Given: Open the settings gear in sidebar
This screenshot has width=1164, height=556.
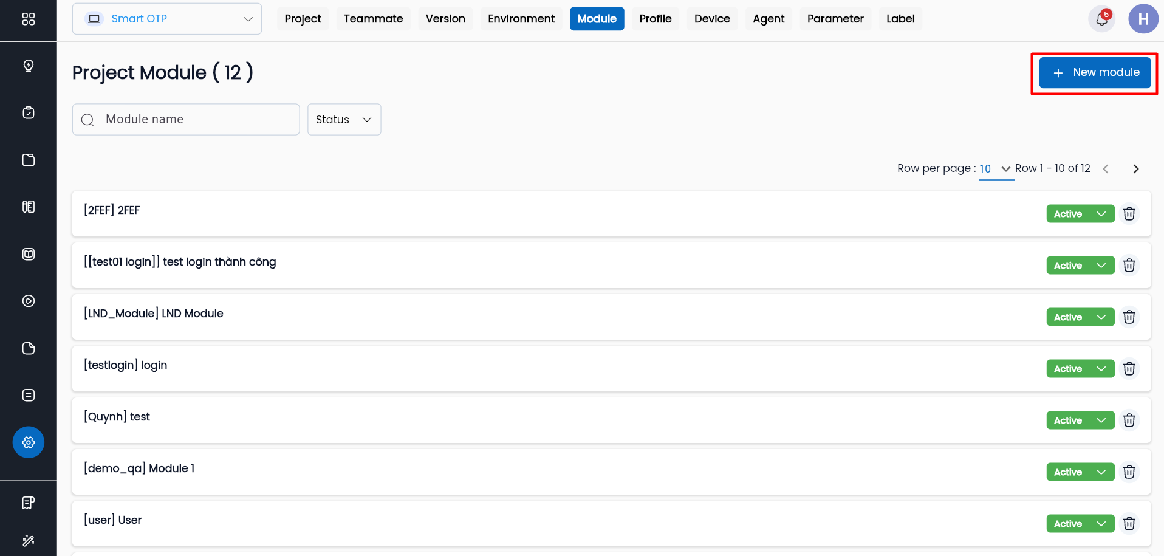Looking at the screenshot, I should [x=29, y=442].
